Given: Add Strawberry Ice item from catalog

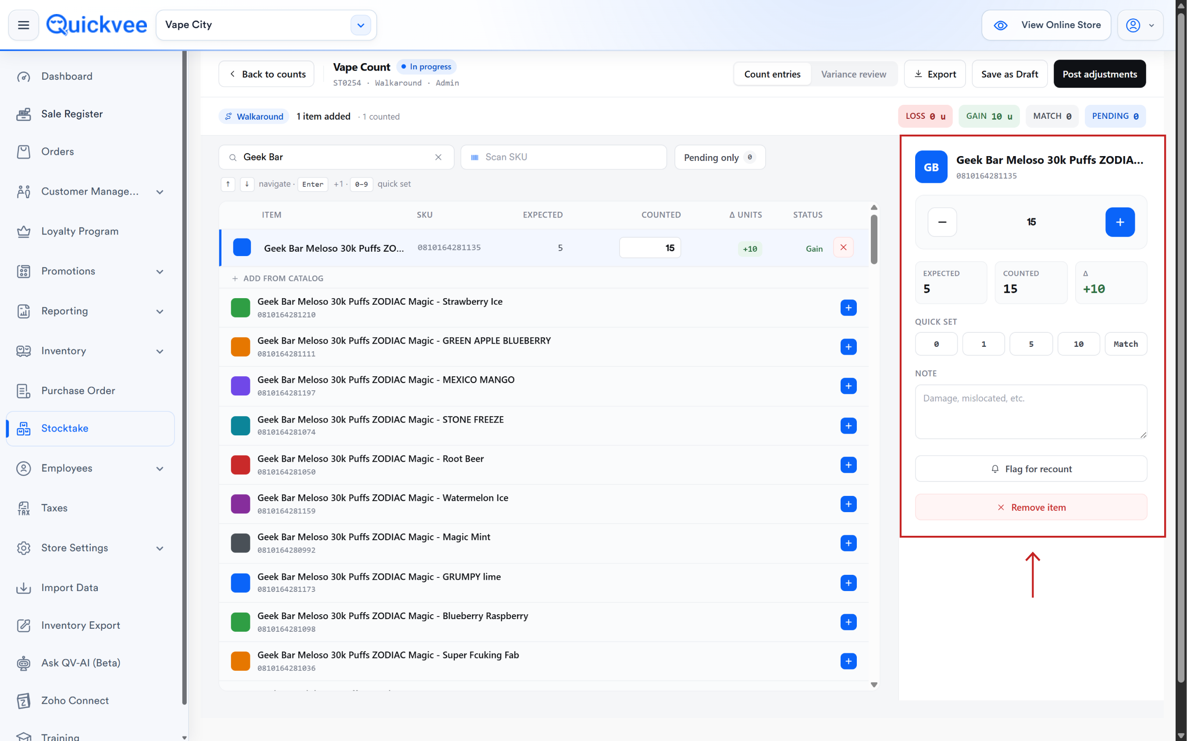Looking at the screenshot, I should tap(848, 308).
